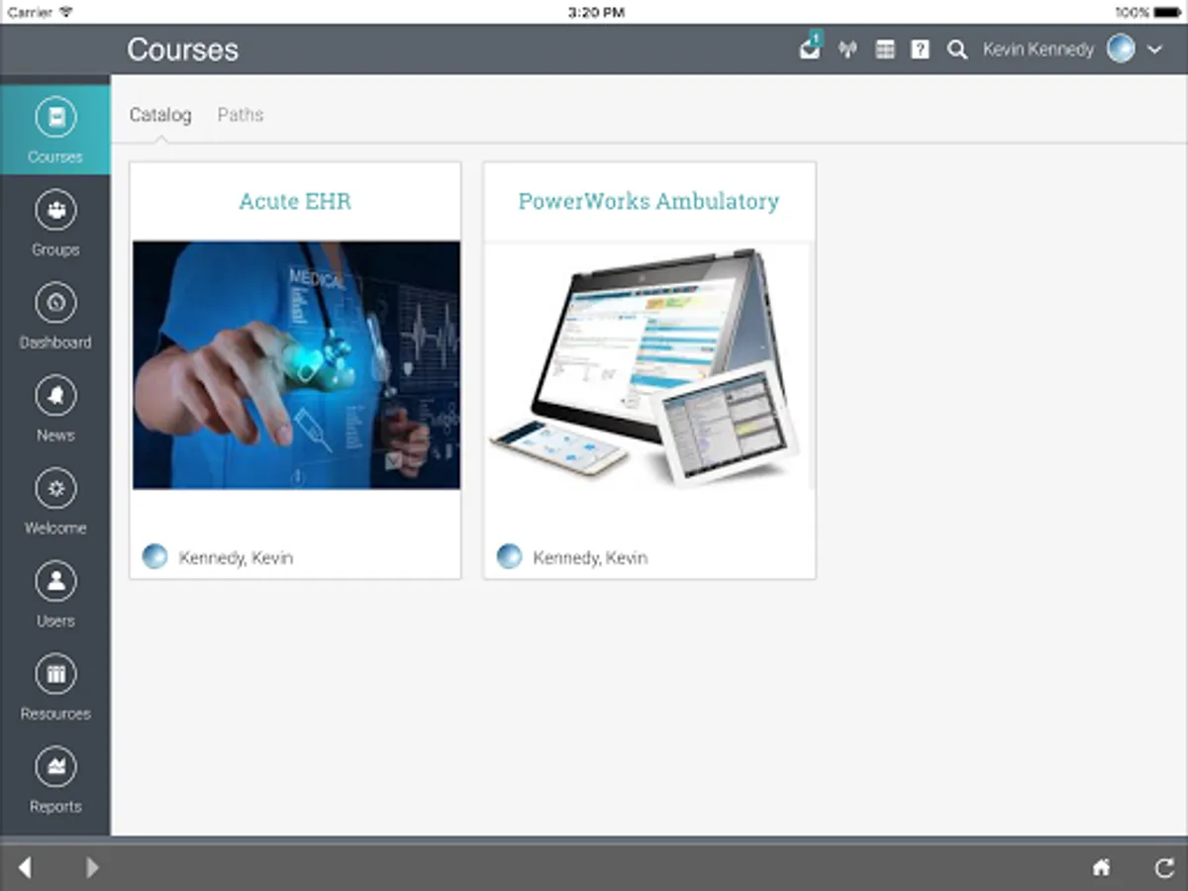The image size is (1188, 891).
Task: Open the inbox messages icon with badge
Action: coord(811,47)
